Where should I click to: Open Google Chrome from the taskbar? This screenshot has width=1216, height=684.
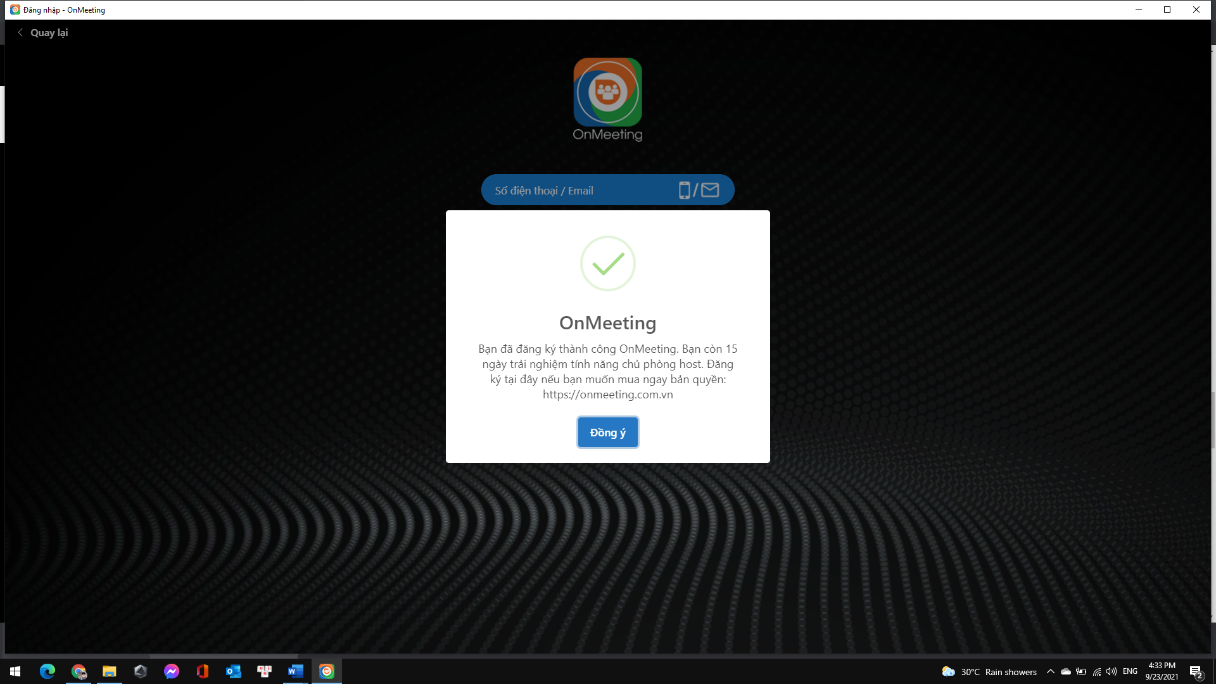[79, 671]
